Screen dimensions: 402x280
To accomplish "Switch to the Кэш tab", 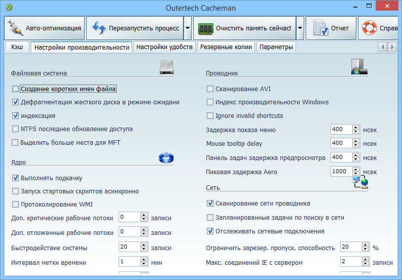I will [17, 47].
